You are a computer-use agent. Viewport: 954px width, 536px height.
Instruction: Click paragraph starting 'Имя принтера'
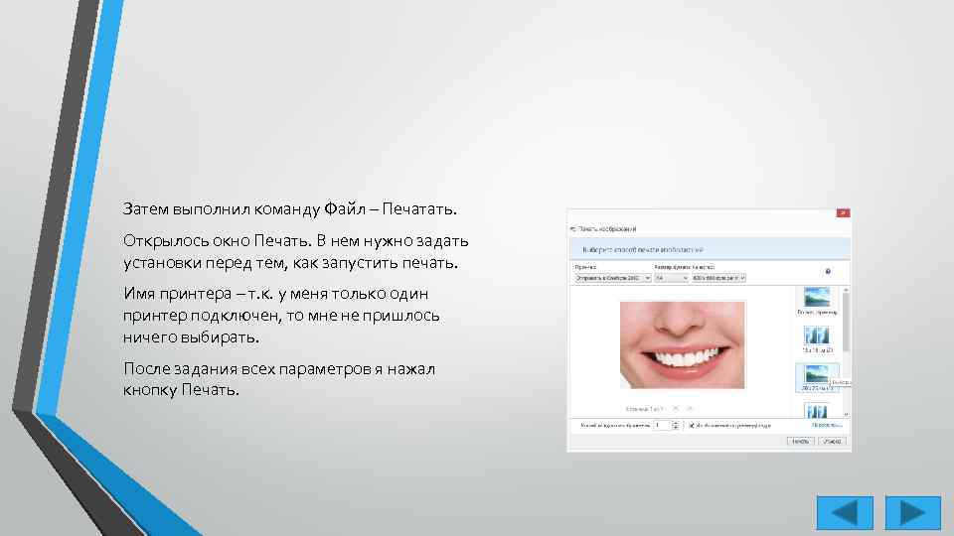[x=281, y=315]
